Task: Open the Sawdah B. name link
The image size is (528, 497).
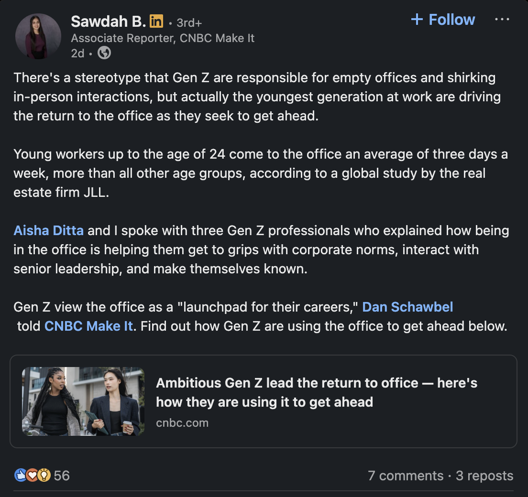Action: pos(108,22)
